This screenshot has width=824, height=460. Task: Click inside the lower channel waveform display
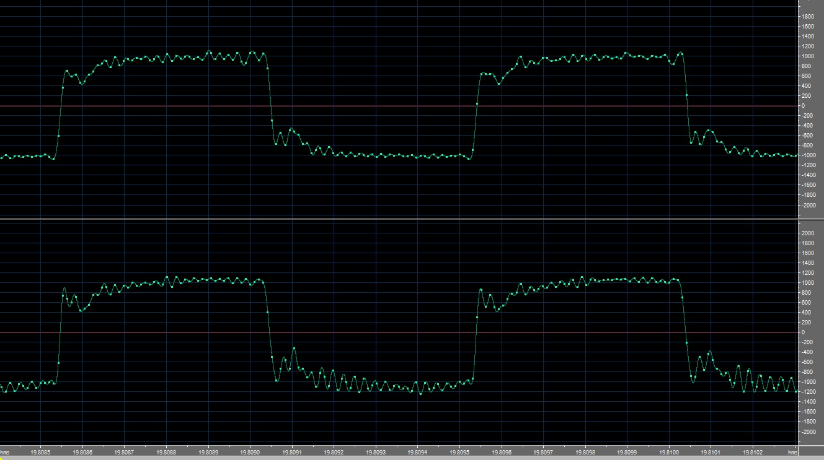399,332
